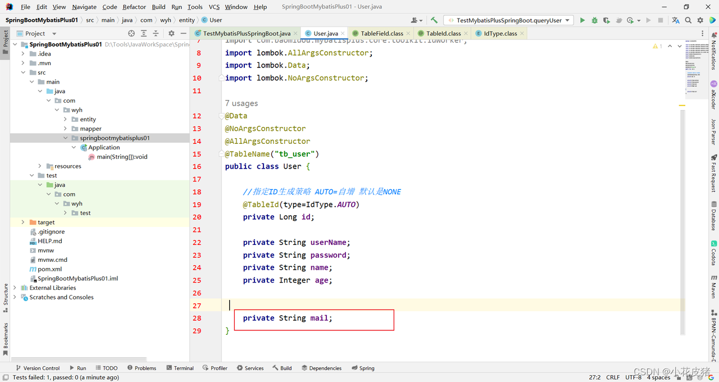Build project with the hammer icon

434,20
